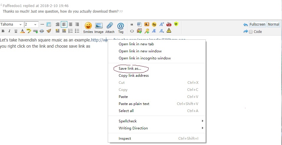
Task: Click the undo arrow icon
Action: click(245, 25)
